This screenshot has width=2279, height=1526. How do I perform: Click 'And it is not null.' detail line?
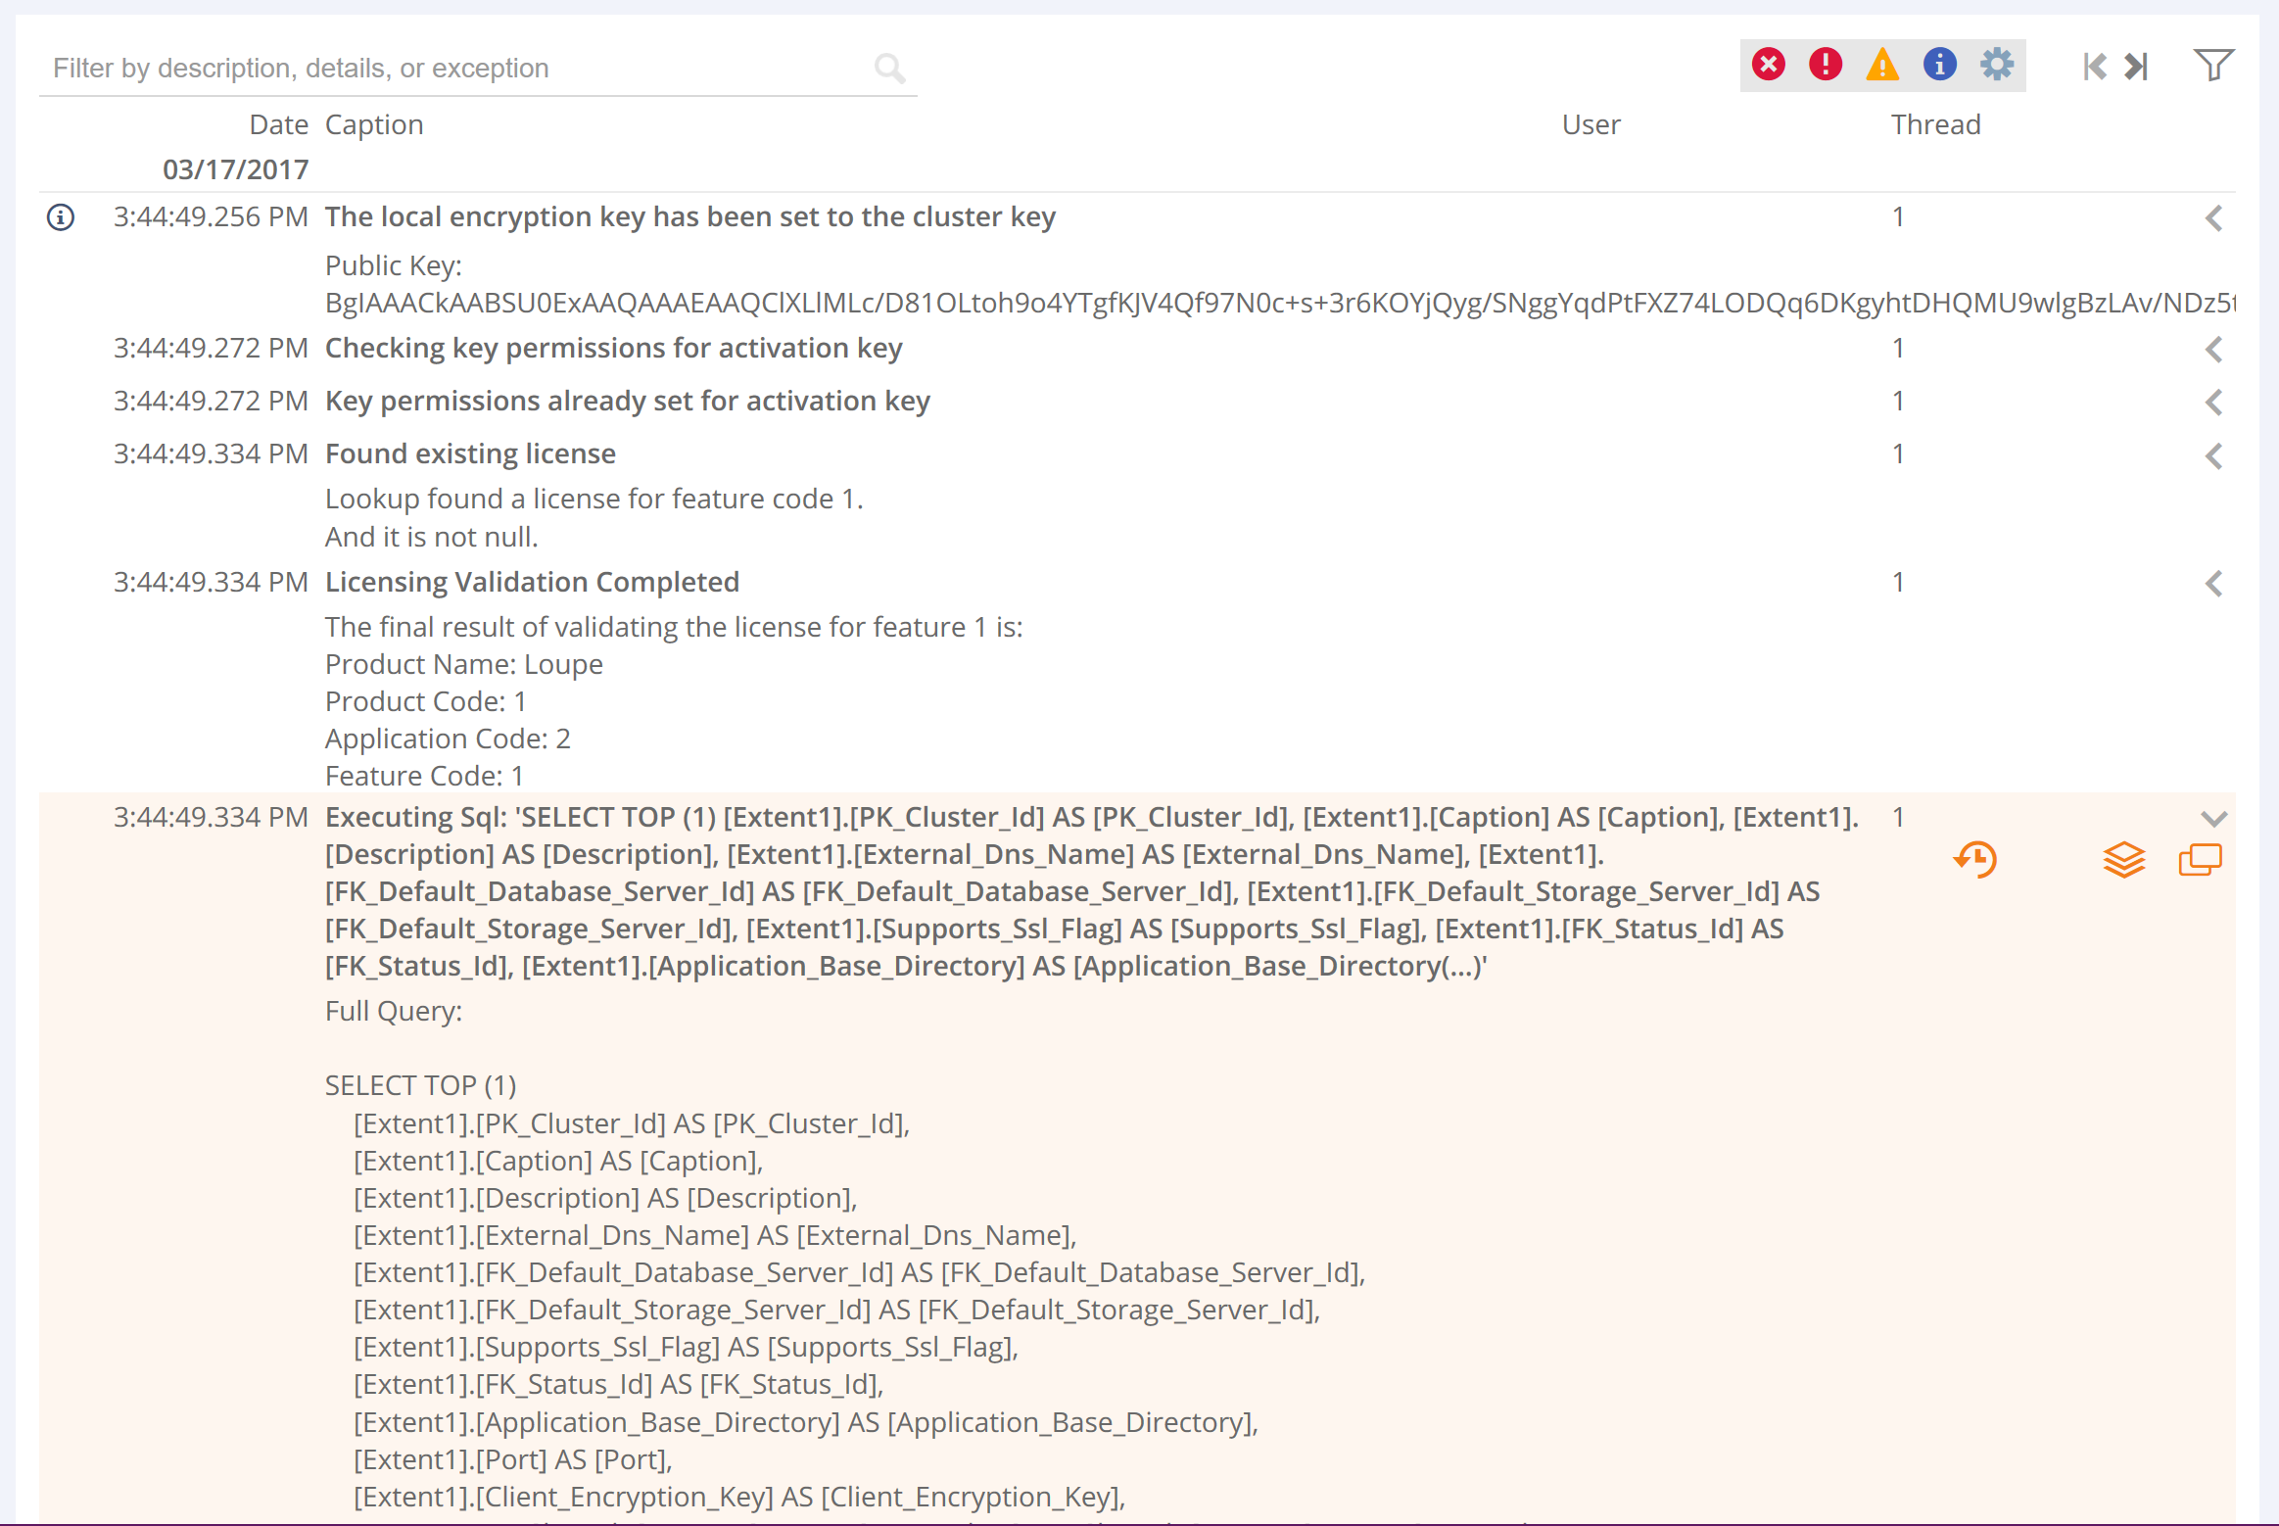(x=432, y=537)
